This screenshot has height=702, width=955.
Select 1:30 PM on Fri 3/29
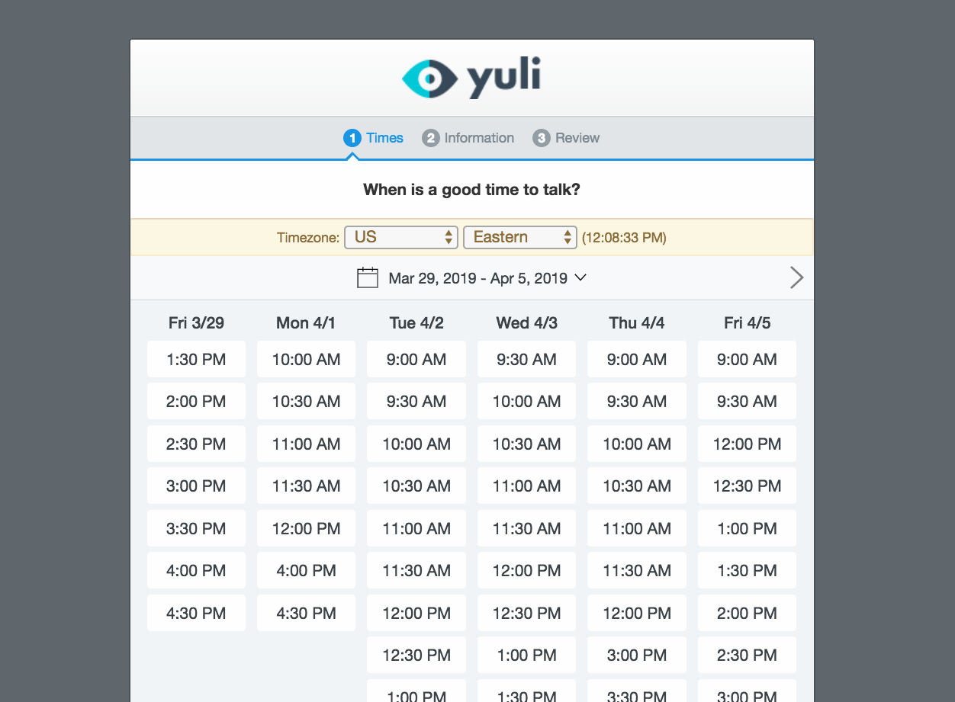click(x=196, y=359)
